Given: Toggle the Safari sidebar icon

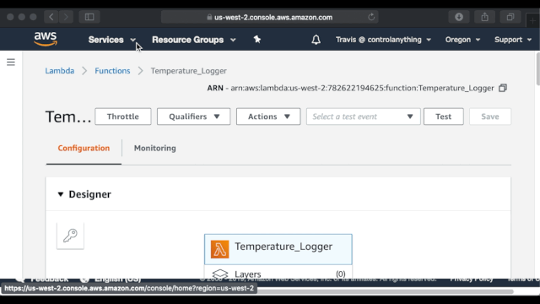Looking at the screenshot, I should (89, 17).
